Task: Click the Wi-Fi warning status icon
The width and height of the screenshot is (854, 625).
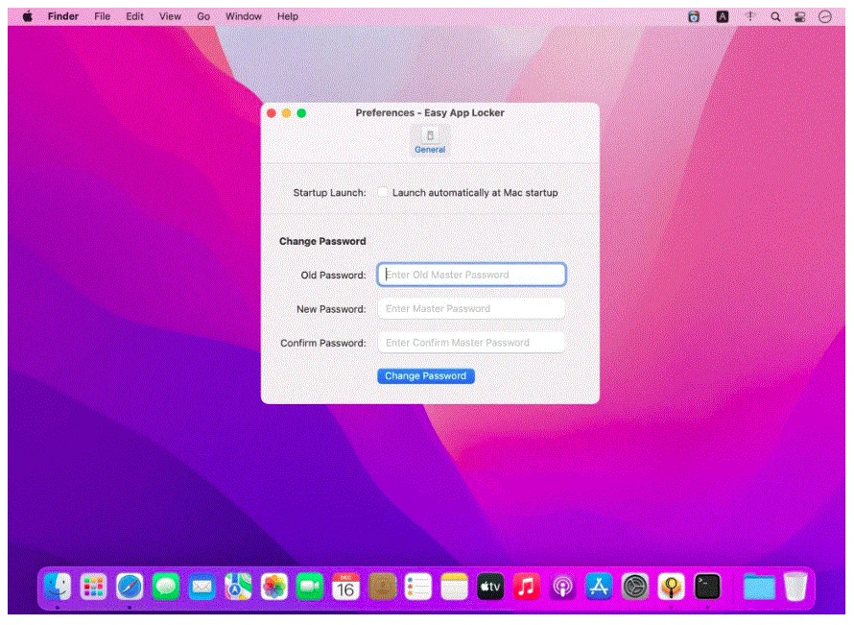Action: pos(750,16)
